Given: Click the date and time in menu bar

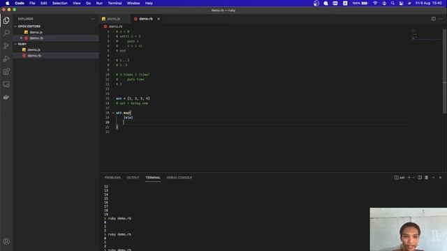Looking at the screenshot, I should tap(428, 3).
